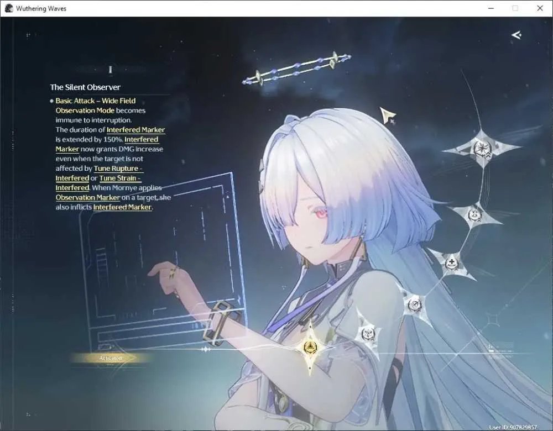Open the Tune Strain - Interfered term link

[x=98, y=183]
